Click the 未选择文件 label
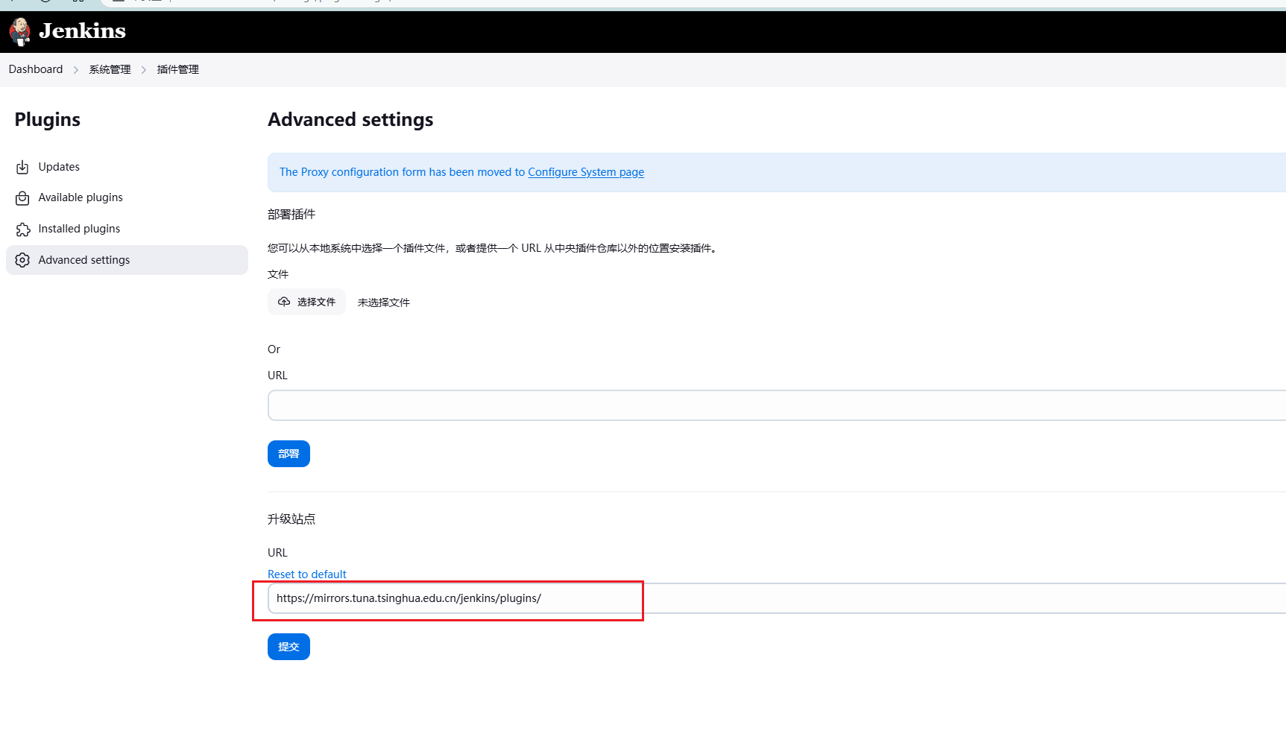Viewport: 1286px width, 754px height. pos(384,302)
